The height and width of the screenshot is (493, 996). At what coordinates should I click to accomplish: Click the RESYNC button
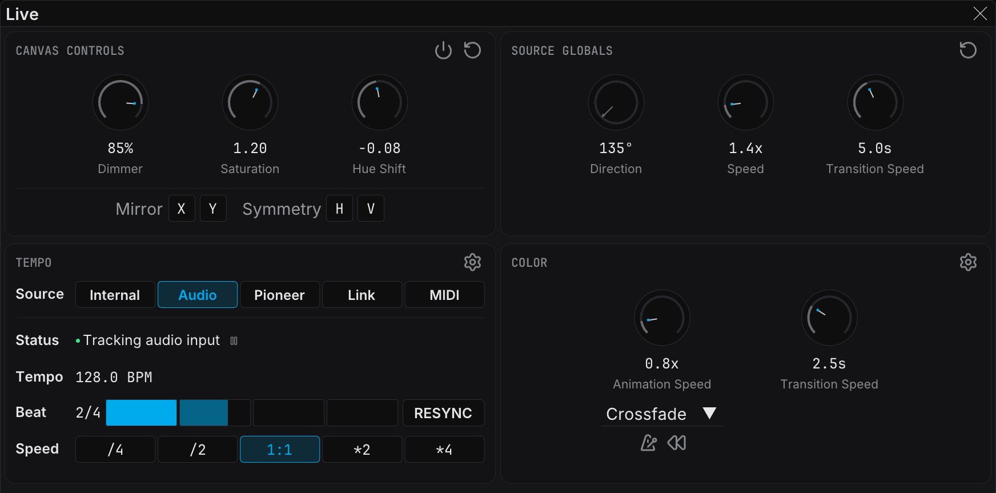tap(443, 413)
